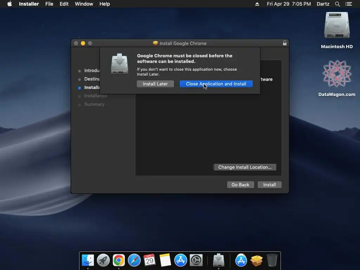Click the Go Back button
Viewport: 360px width, 270px height.
(x=240, y=185)
